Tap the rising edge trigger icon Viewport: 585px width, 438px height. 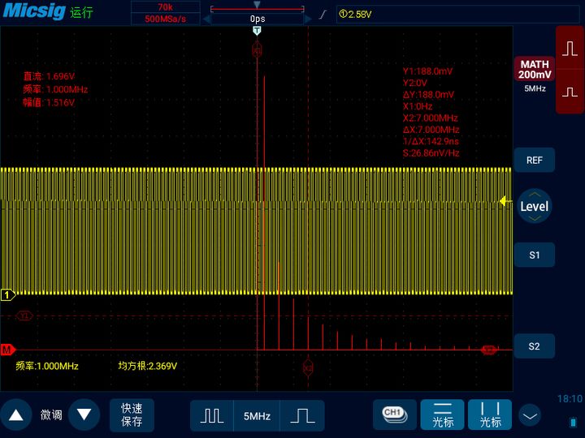(x=323, y=15)
